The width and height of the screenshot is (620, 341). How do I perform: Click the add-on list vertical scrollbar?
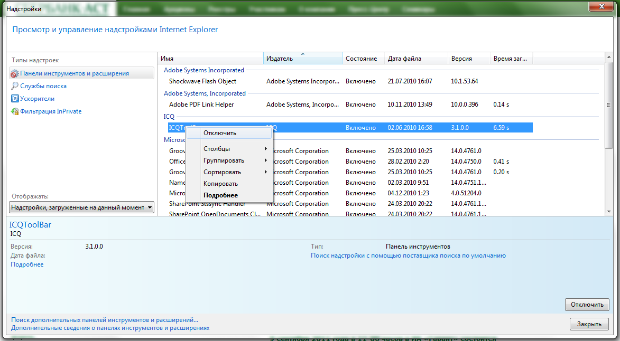point(609,134)
